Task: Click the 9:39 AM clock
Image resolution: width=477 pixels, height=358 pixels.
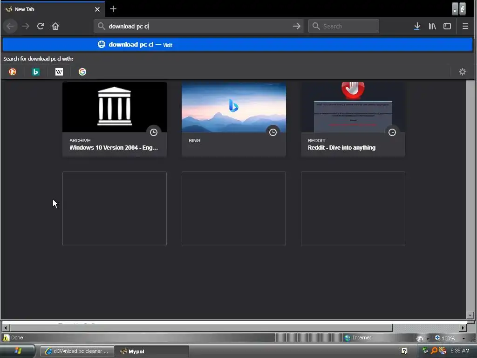Action: (x=460, y=351)
